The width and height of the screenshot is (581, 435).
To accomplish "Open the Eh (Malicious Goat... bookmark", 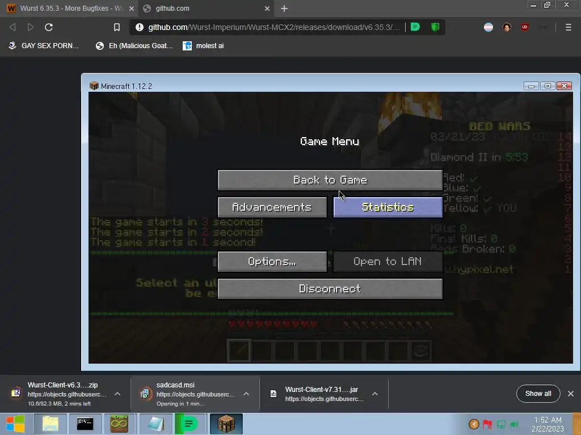I will [x=134, y=46].
